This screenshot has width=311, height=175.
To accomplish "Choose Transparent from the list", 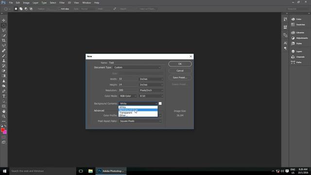I will pos(138,113).
